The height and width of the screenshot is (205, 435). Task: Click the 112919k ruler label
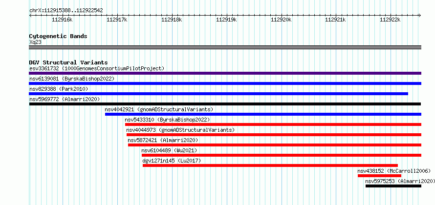(226, 20)
